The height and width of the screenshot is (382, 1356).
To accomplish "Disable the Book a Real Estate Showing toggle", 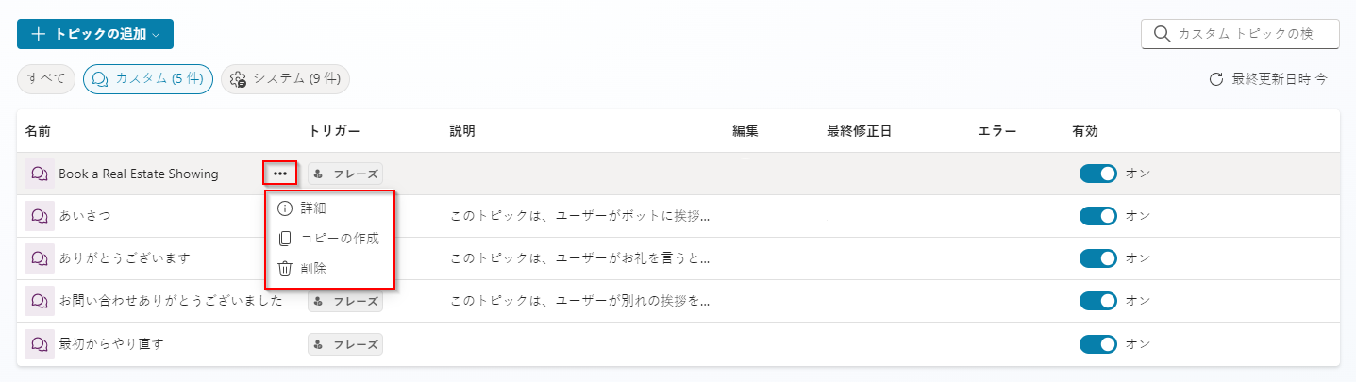I will click(1097, 174).
